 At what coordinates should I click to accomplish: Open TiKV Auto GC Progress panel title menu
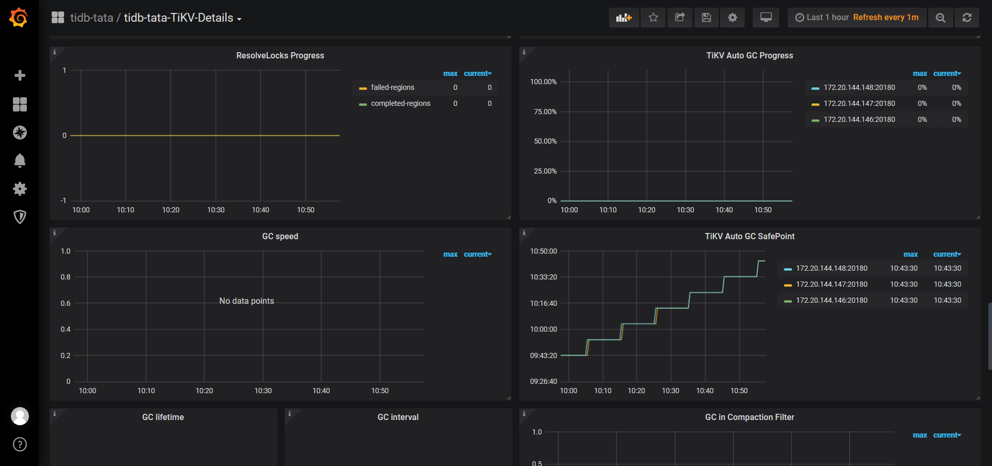pos(749,56)
